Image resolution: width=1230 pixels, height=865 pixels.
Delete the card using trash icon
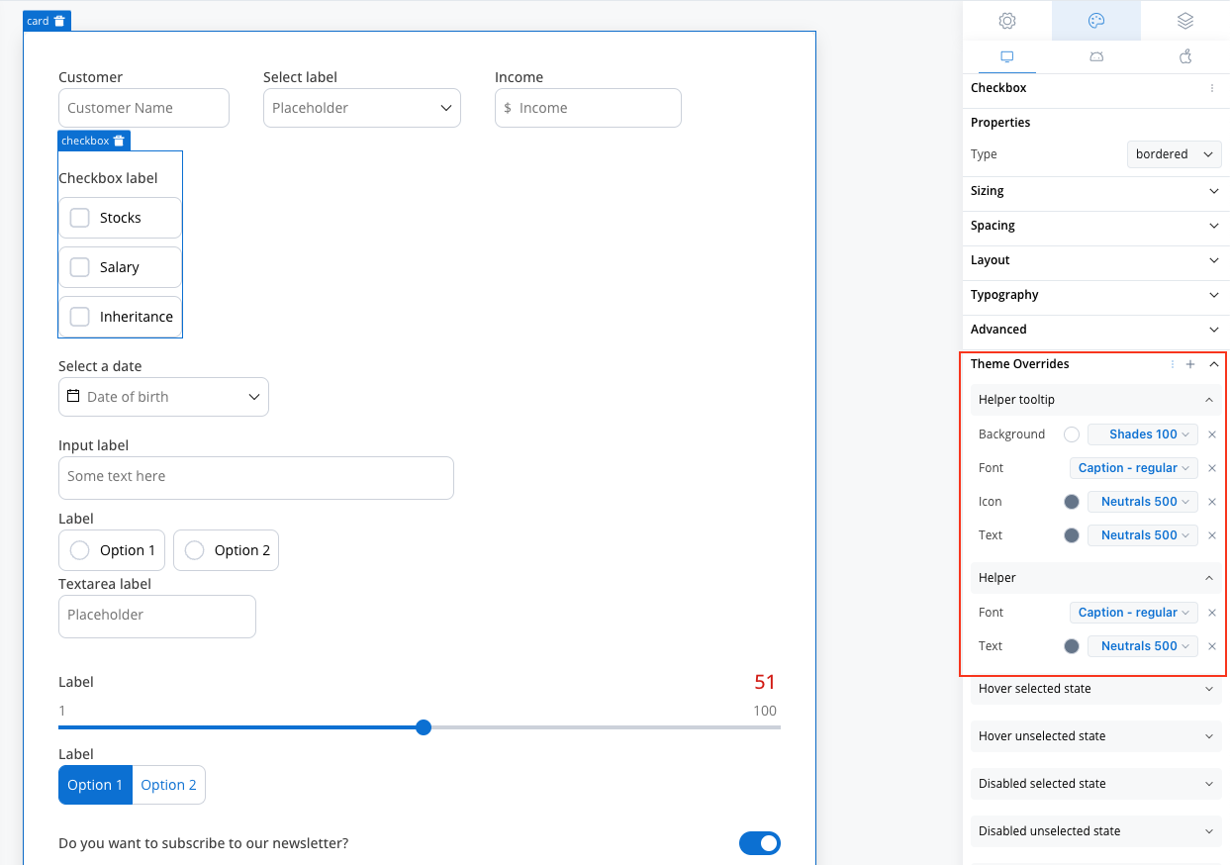point(59,21)
